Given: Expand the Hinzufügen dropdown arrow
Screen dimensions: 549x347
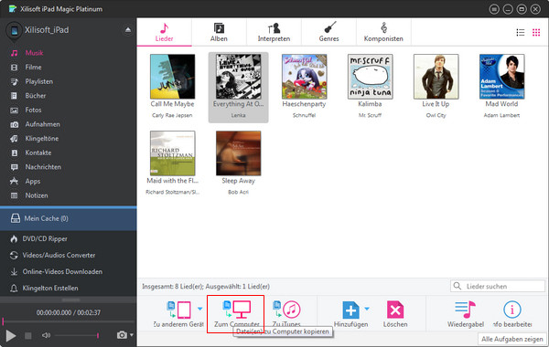Looking at the screenshot, I should coord(367,309).
